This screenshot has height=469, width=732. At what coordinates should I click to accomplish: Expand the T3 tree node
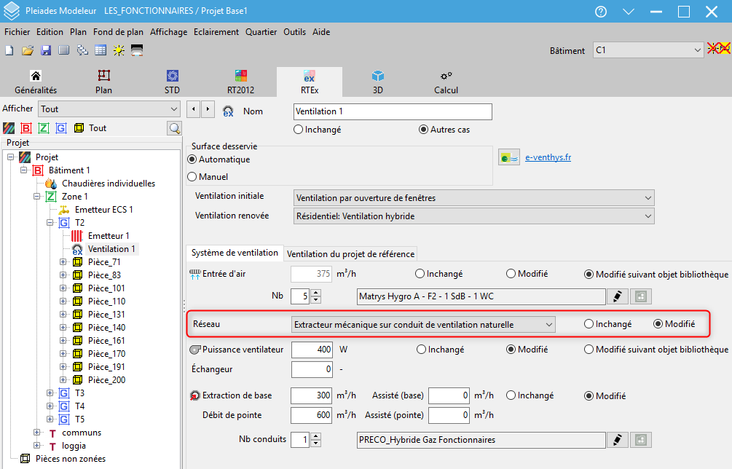(x=50, y=393)
